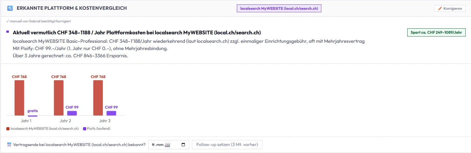Image resolution: width=471 pixels, height=153 pixels.
Task: Click the red localsearch bar for Jahr 2
Action: [x=59, y=98]
